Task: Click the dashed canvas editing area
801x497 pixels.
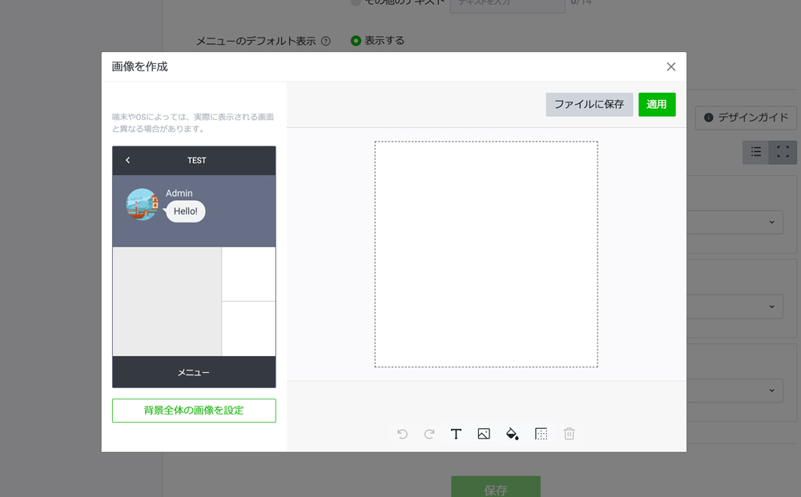Action: point(486,255)
